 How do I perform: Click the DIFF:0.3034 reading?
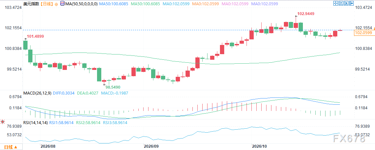tap(63, 93)
